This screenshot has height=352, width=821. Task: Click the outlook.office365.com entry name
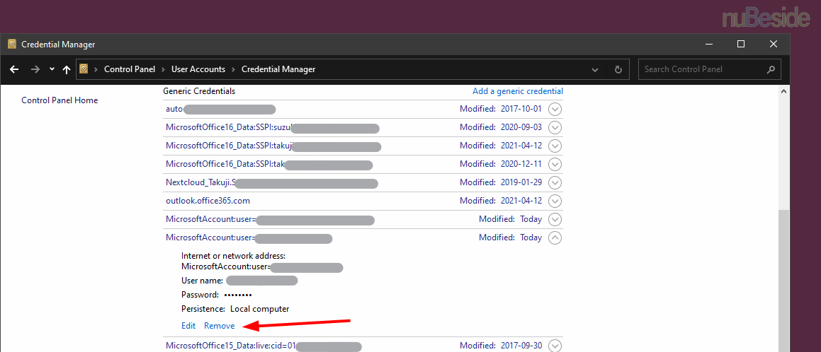click(x=208, y=201)
